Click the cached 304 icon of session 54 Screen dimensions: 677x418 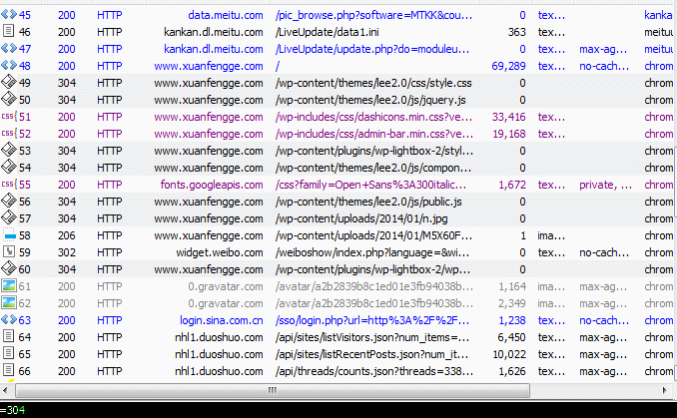click(9, 167)
